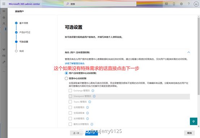Open the help question mark icon
The image size is (200, 138).
189,4
